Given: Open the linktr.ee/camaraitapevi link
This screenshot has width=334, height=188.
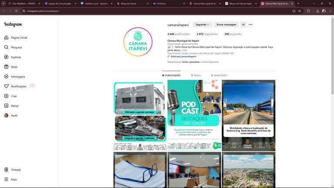Looking at the screenshot, I should 183,57.
